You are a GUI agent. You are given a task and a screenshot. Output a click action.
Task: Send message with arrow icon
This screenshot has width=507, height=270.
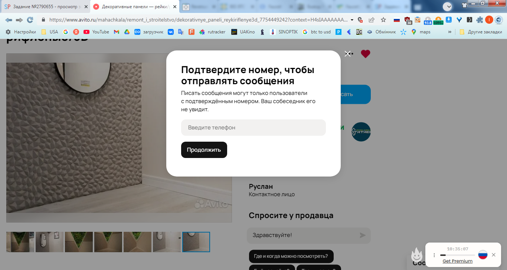[363, 235]
